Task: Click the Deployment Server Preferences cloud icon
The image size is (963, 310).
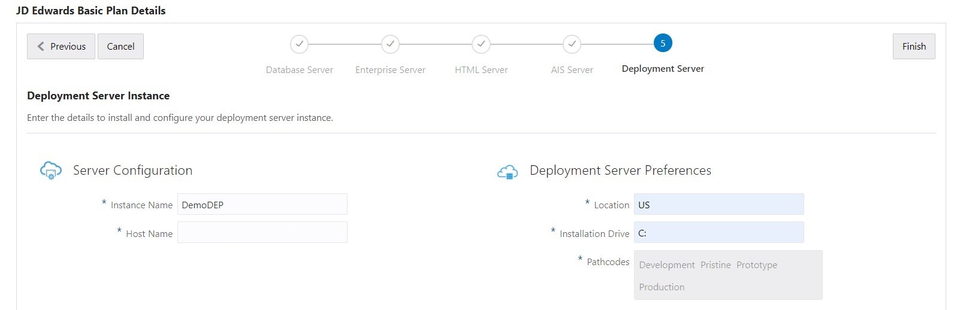Action: 508,172
